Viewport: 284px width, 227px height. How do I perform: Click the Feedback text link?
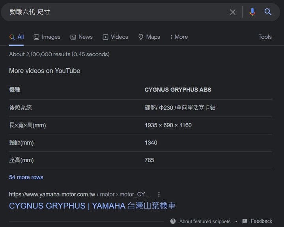[x=262, y=221]
